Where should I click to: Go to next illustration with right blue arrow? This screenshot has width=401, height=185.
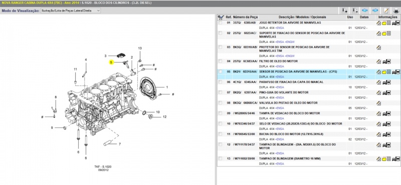click(x=375, y=10)
